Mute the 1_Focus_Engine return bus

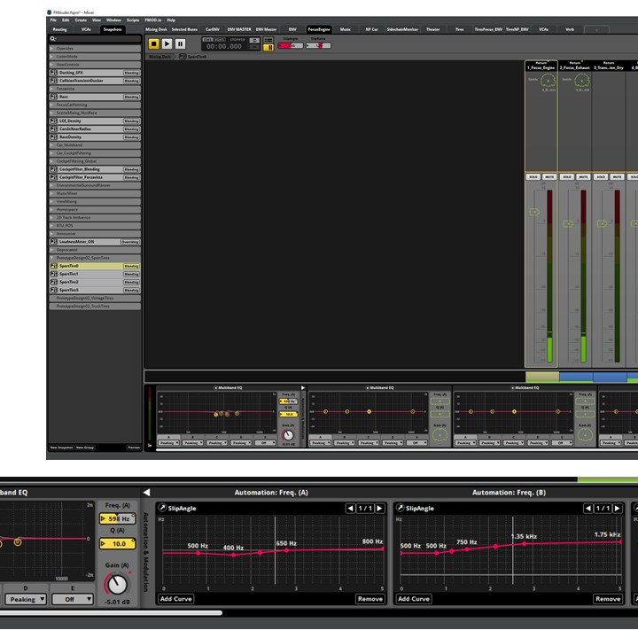pyautogui.click(x=549, y=177)
